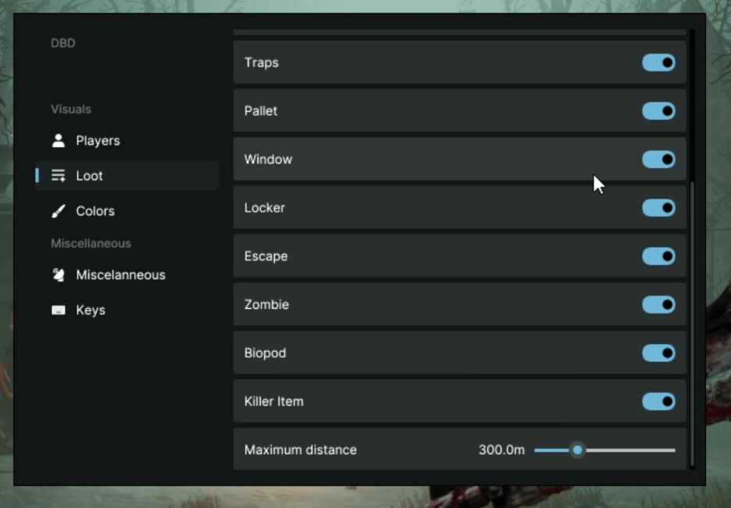Turn off the Pallet switch
Viewport: 731px width, 508px height.
point(658,111)
